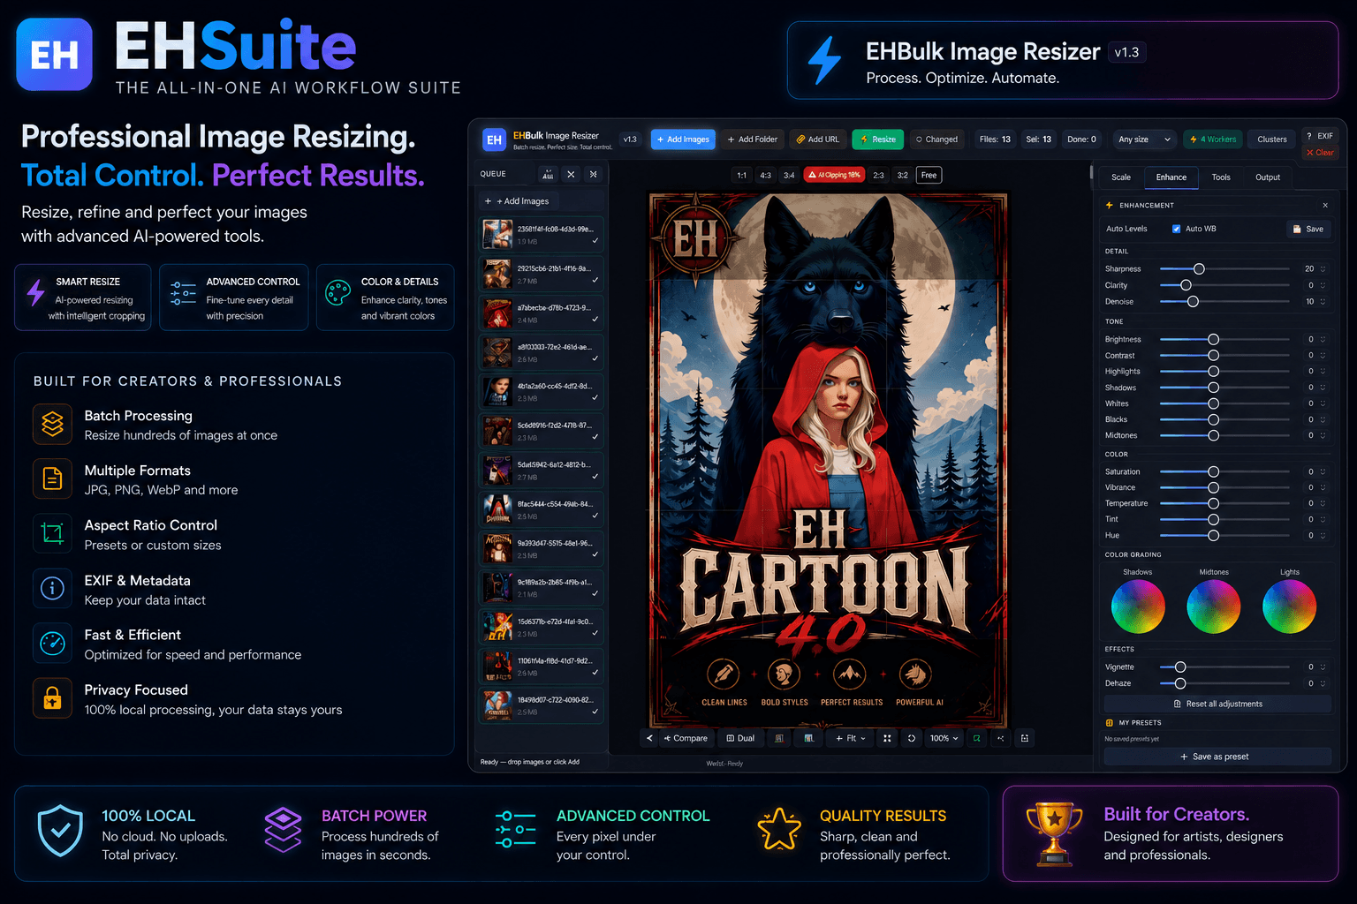Click the Denoise value stepper arrows
Image resolution: width=1357 pixels, height=904 pixels.
click(x=1323, y=301)
